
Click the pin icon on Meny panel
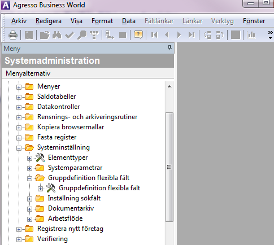[169, 47]
